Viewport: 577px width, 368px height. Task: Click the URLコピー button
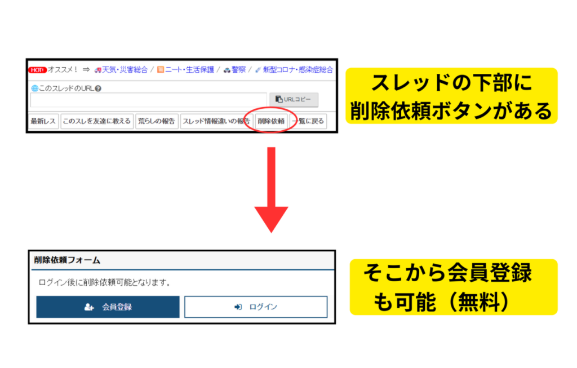[x=294, y=99]
